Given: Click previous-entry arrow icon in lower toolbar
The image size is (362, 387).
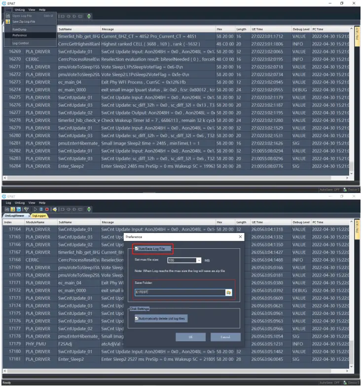Looking at the screenshot, I should (x=69, y=209).
